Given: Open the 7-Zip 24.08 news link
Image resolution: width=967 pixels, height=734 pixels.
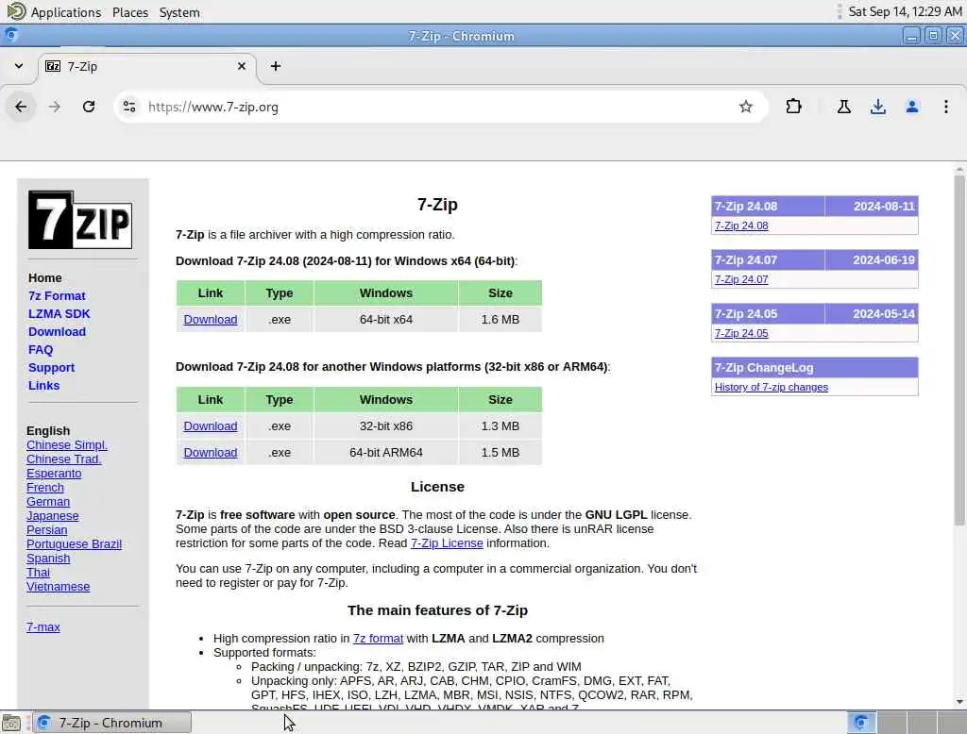Looking at the screenshot, I should tap(741, 225).
